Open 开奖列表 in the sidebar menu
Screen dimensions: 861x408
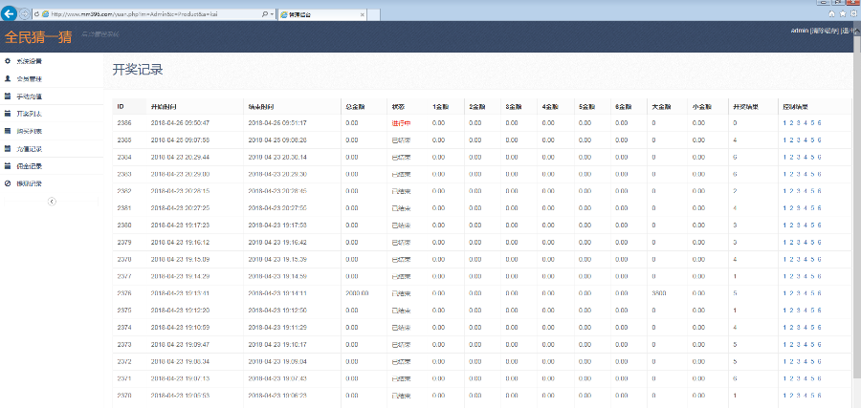(x=30, y=114)
